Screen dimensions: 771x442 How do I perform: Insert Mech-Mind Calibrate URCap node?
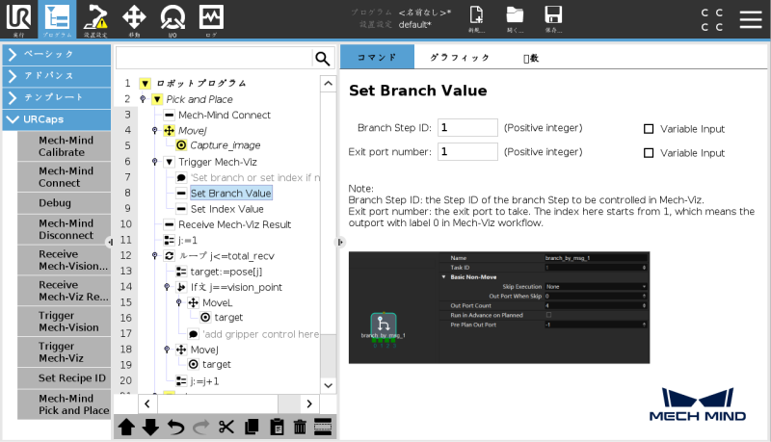[x=64, y=146]
